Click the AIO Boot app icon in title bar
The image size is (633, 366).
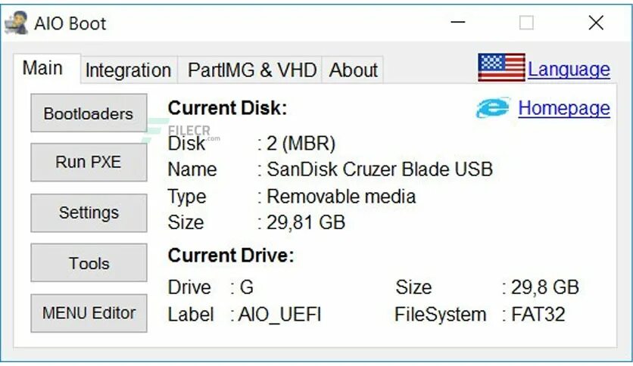[16, 23]
